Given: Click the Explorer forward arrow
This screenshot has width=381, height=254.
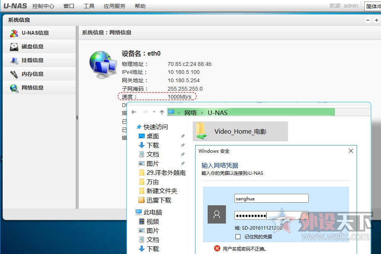Looking at the screenshot, I should click(x=145, y=112).
